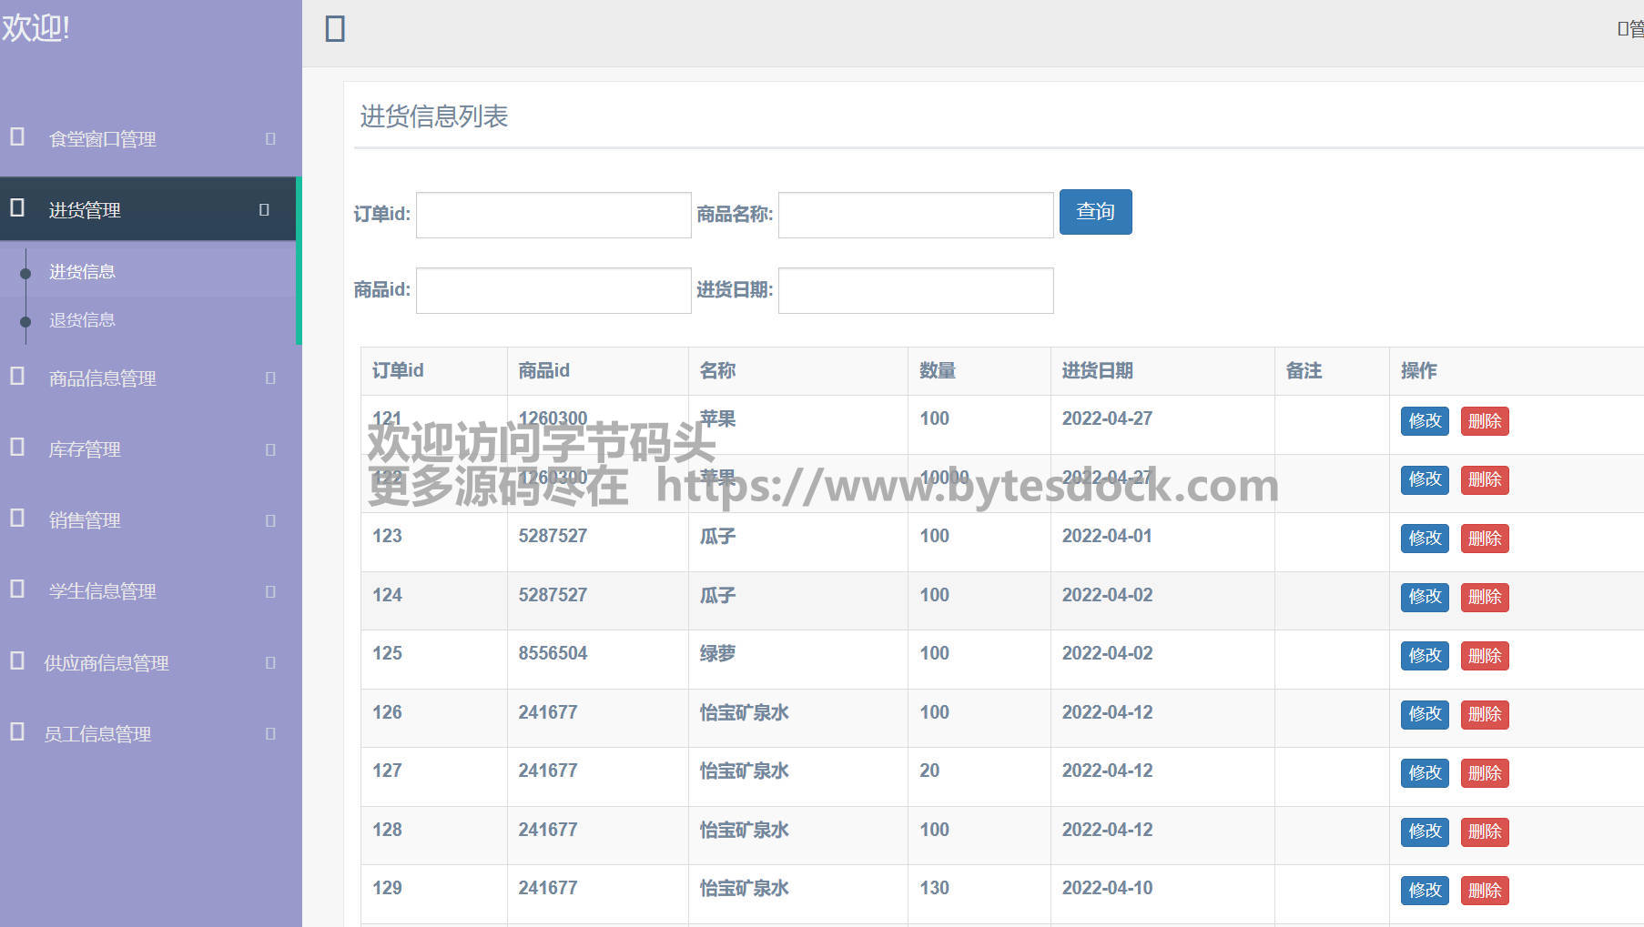Viewport: 1644px width, 927px height.
Task: Click the icon beside 供应商信息管理
Action: [17, 660]
